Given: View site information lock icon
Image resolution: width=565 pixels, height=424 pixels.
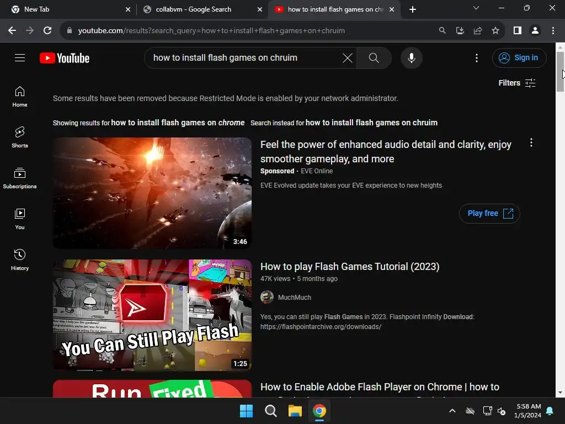Looking at the screenshot, I should point(70,31).
